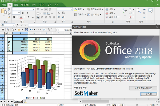Click the open folder icon
The width and height of the screenshot is (160, 106).
click(19, 30)
